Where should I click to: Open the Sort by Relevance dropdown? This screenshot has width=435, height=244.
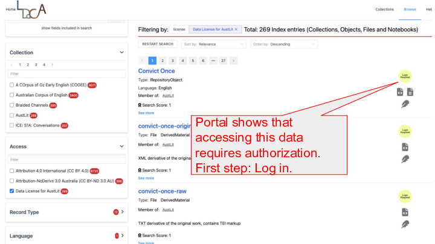[x=214, y=44]
